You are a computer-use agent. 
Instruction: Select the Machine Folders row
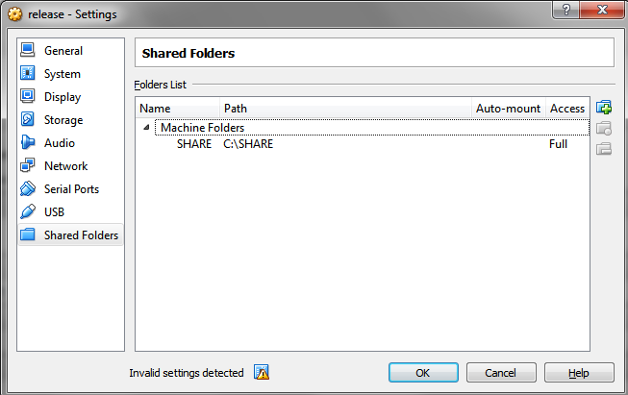pyautogui.click(x=372, y=127)
